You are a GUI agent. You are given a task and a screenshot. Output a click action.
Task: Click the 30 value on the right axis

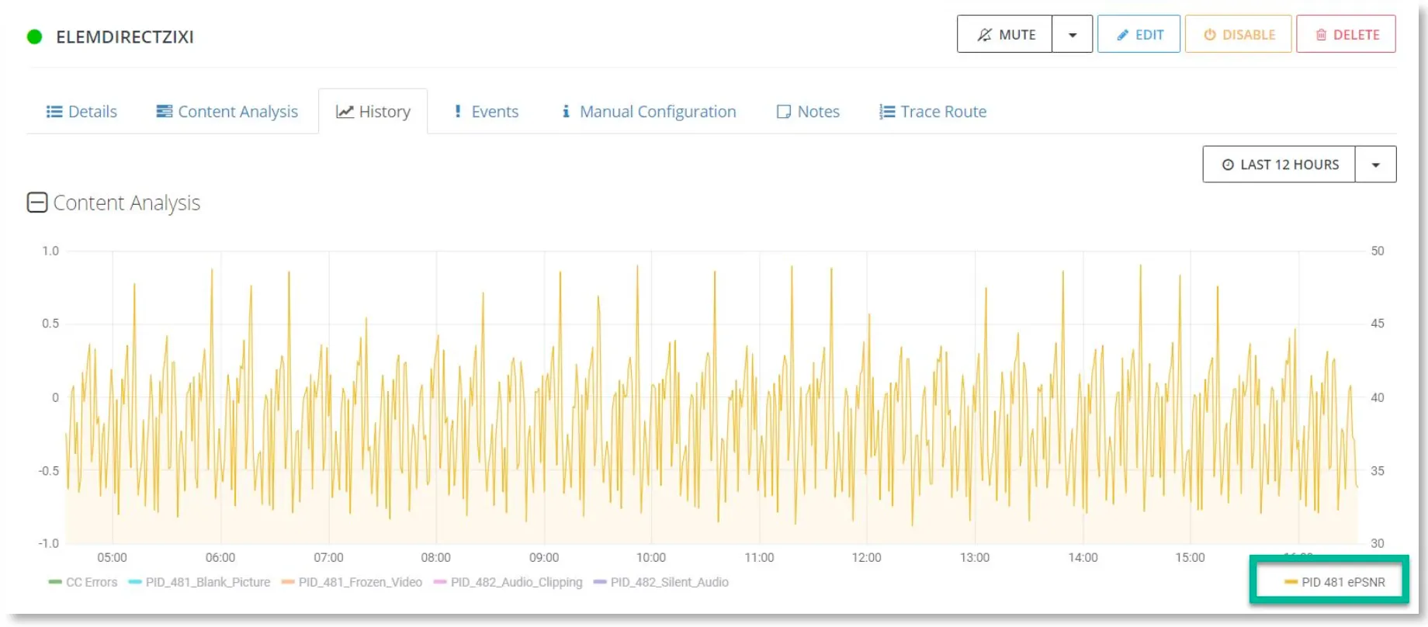[x=1378, y=543]
